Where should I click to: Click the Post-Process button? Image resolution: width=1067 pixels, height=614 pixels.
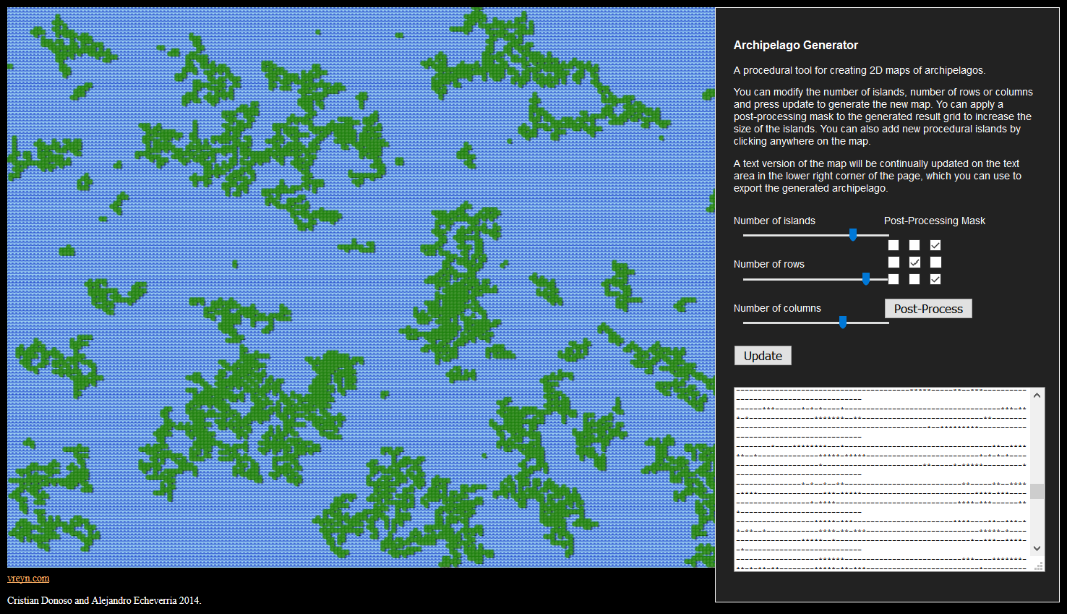pyautogui.click(x=928, y=309)
